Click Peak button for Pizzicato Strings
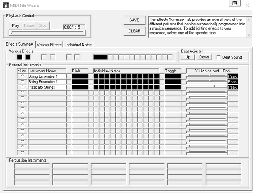This screenshot has height=193, width=253. pyautogui.click(x=232, y=87)
